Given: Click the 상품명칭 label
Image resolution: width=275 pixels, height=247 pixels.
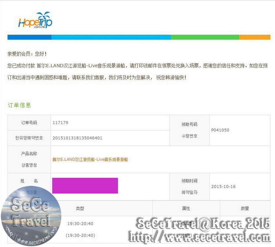Looking at the screenshot, I should tap(29, 165).
